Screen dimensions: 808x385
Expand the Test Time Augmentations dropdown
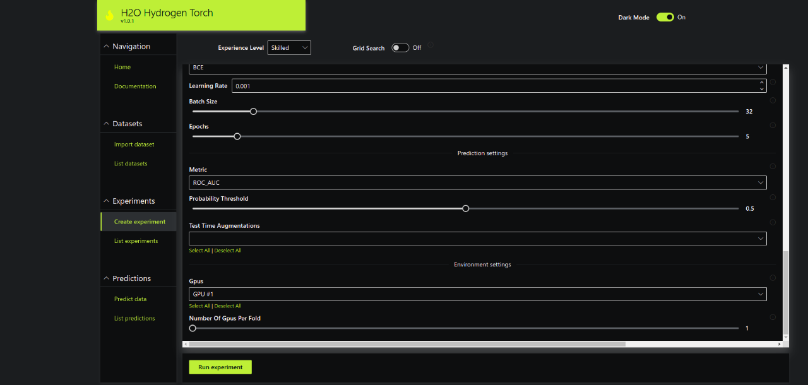[x=477, y=239]
